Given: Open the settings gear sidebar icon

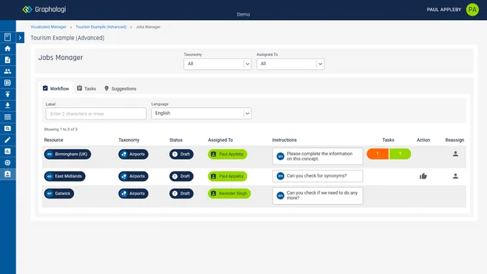Looking at the screenshot, I should point(7,162).
